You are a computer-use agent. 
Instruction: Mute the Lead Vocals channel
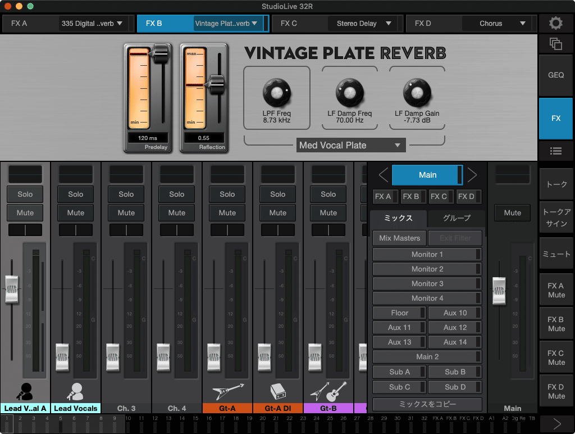[76, 213]
